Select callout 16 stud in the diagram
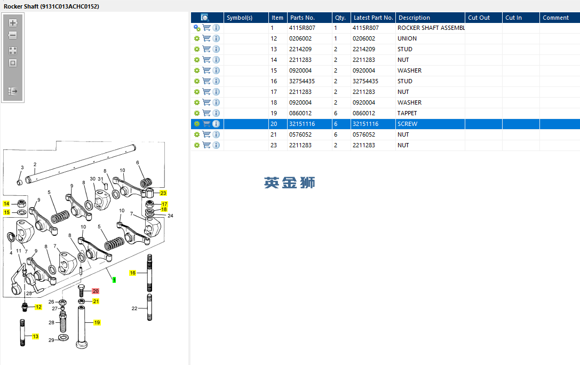Screen dimensions: 580x365 tap(132, 273)
